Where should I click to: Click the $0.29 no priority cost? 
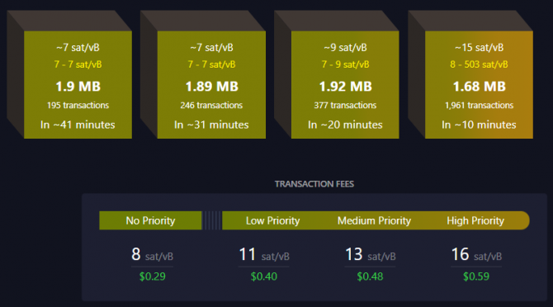pyautogui.click(x=152, y=276)
